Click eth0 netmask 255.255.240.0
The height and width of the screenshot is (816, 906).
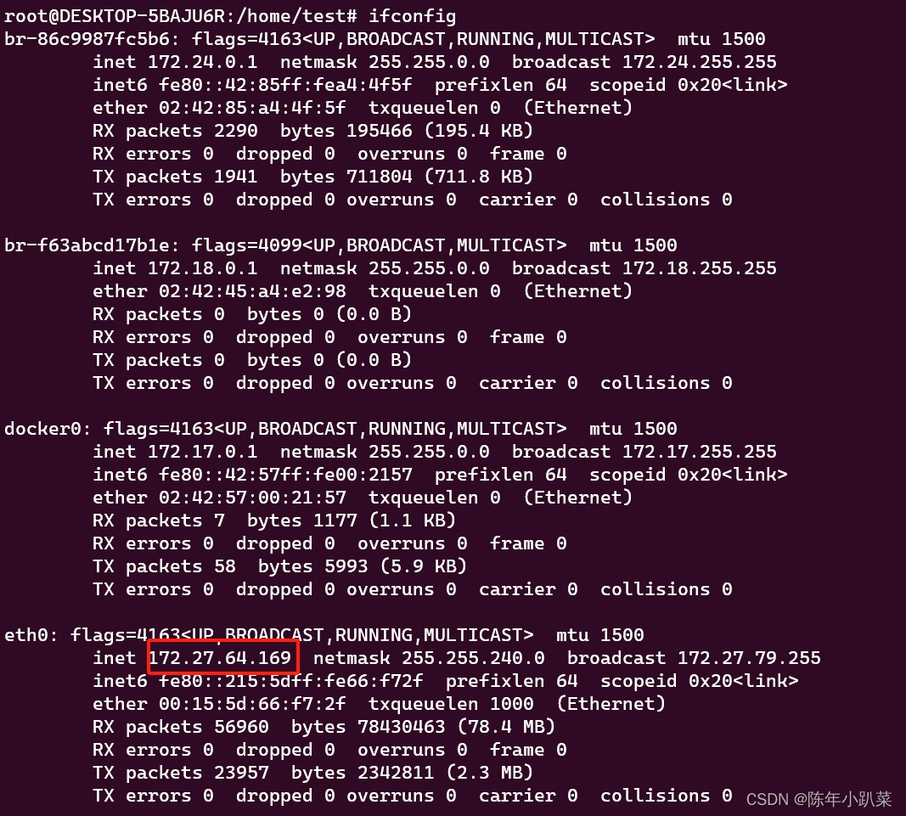[473, 658]
